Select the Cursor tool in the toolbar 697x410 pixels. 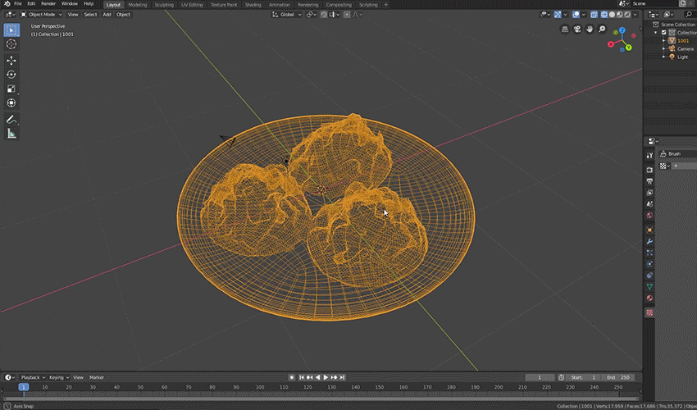11,44
